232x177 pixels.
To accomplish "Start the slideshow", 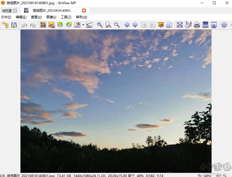I will click(161, 25).
